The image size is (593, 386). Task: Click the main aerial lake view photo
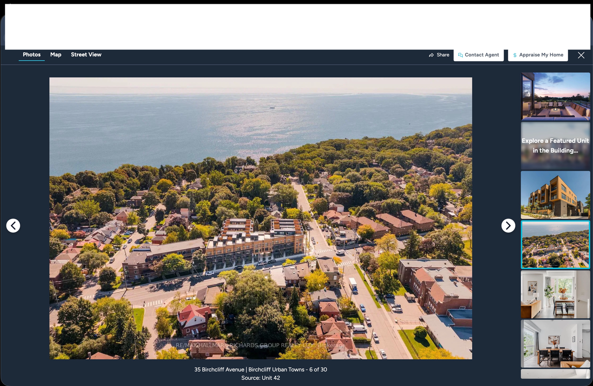pyautogui.click(x=260, y=218)
